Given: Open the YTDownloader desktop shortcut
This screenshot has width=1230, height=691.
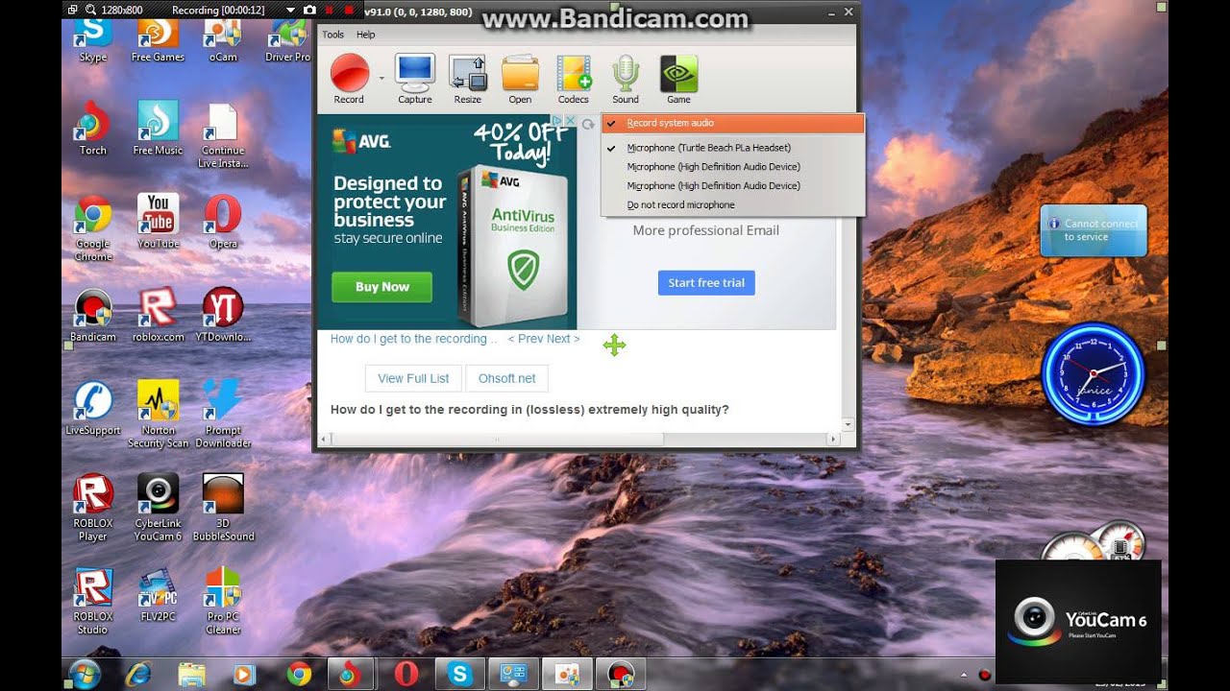Looking at the screenshot, I should tap(223, 315).
